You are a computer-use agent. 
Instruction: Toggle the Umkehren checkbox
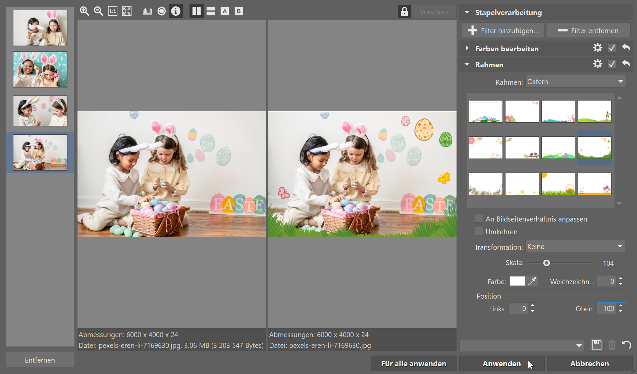(x=479, y=232)
